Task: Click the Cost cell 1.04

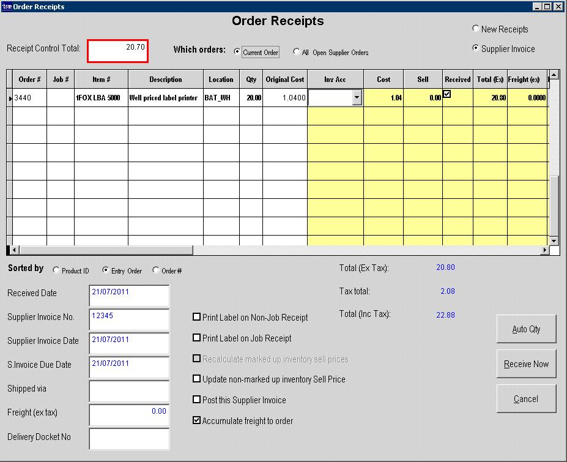Action: click(x=384, y=98)
